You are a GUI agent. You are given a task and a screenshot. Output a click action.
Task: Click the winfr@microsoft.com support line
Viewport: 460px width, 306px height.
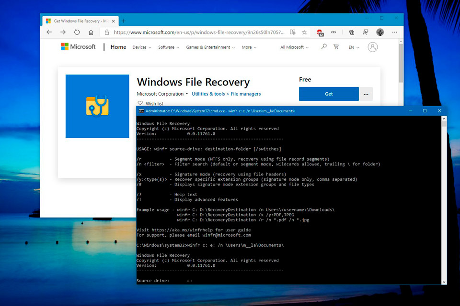click(194, 235)
